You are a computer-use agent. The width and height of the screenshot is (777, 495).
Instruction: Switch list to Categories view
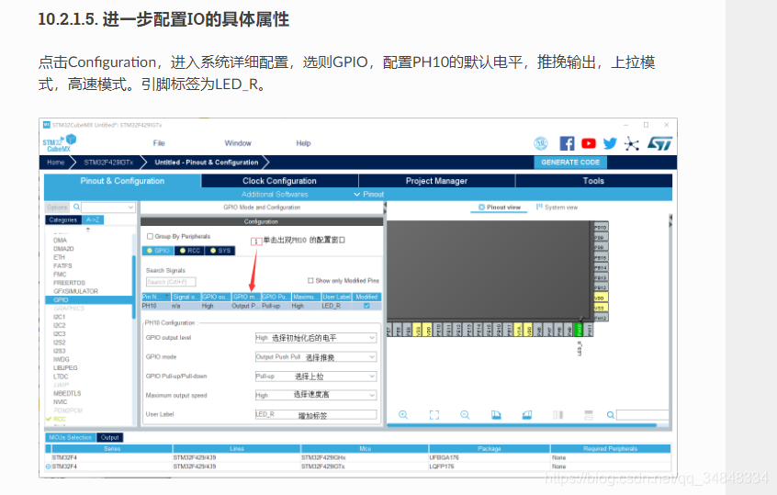tap(63, 219)
